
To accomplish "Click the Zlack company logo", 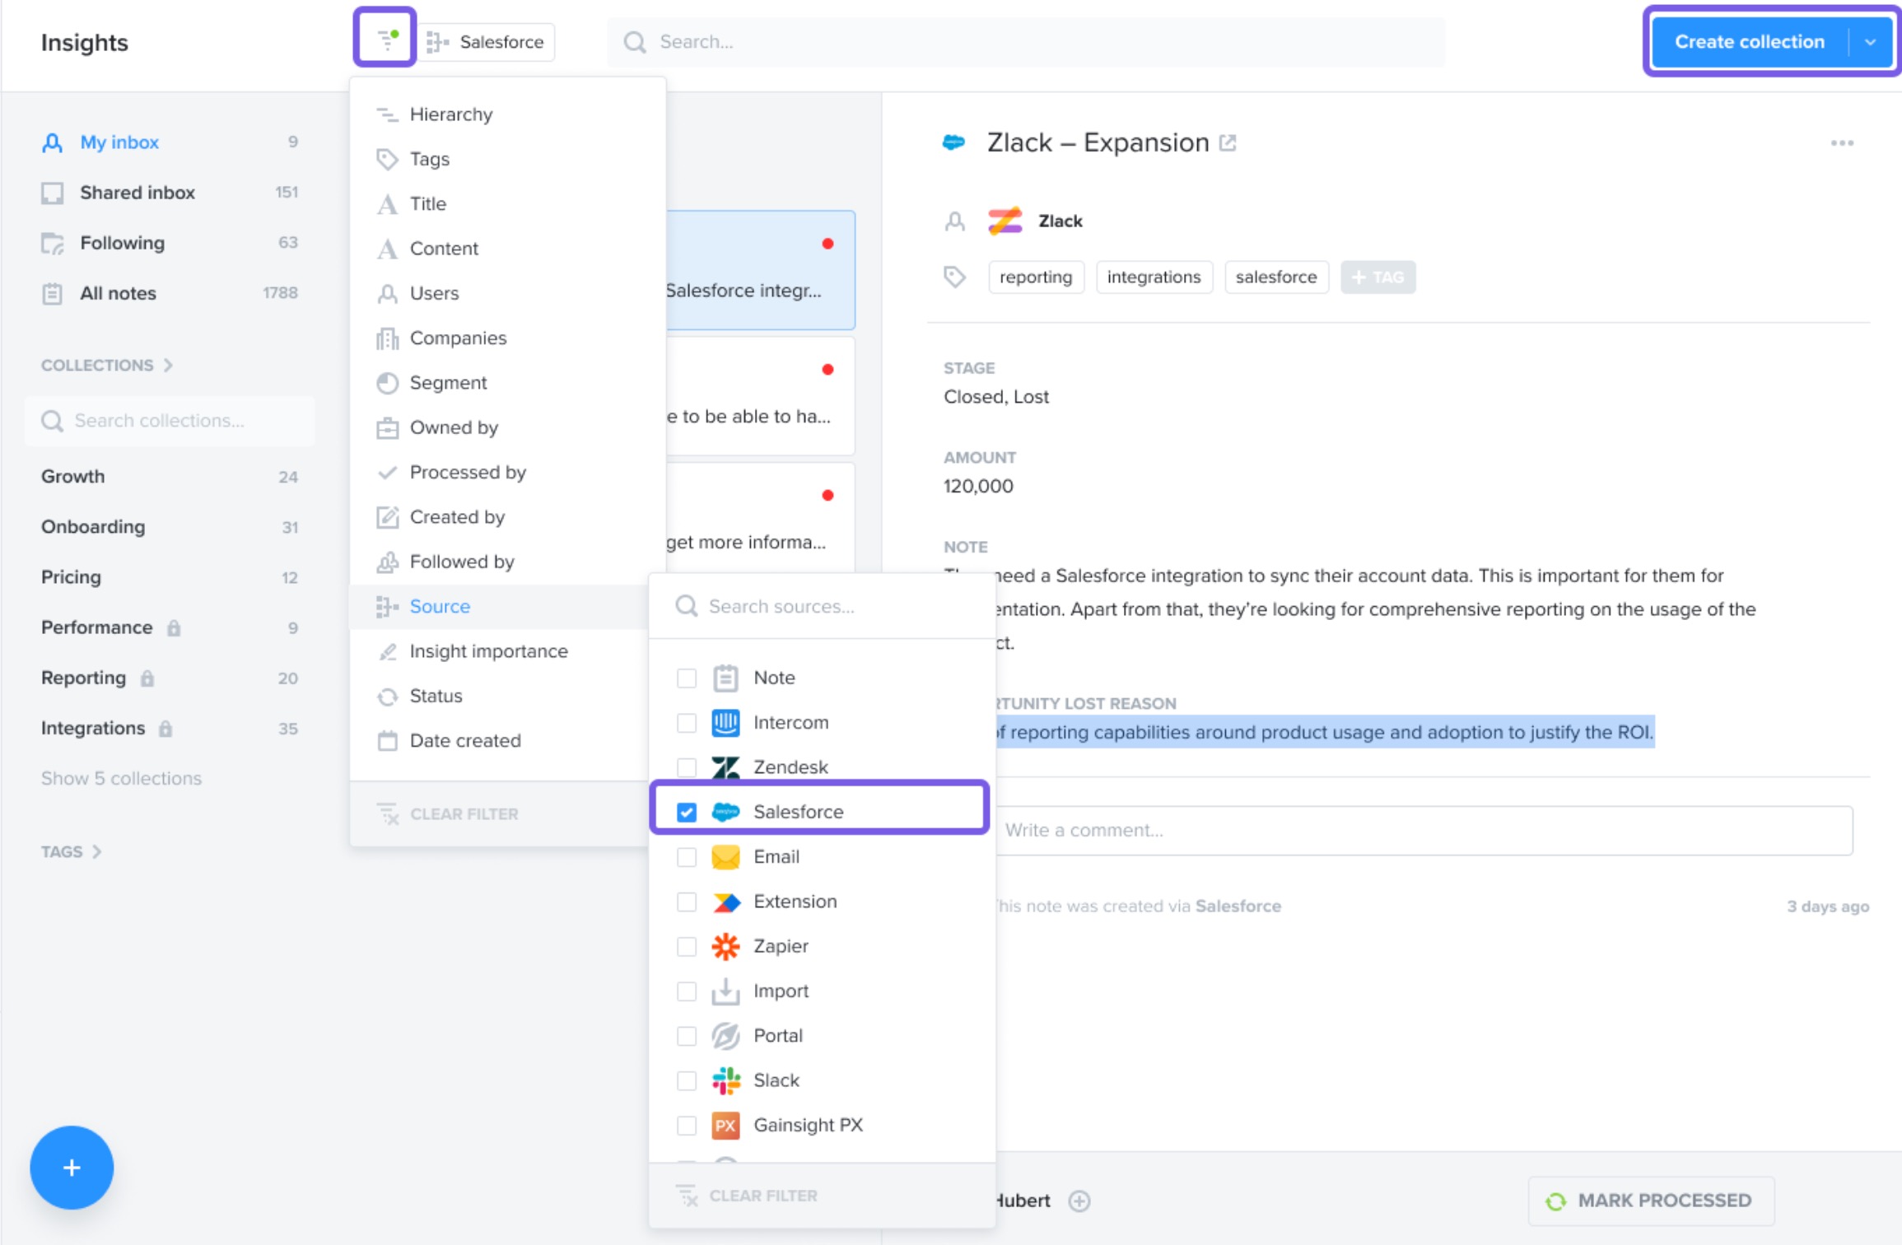I will point(1005,221).
